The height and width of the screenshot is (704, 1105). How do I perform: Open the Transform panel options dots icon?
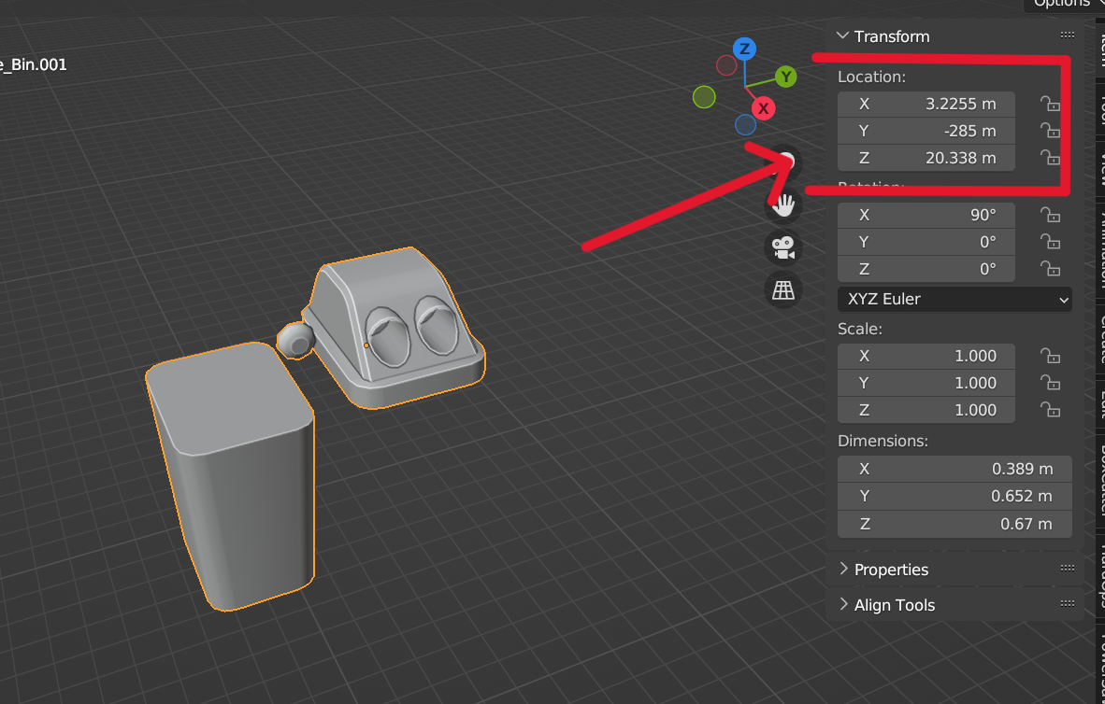pyautogui.click(x=1067, y=35)
